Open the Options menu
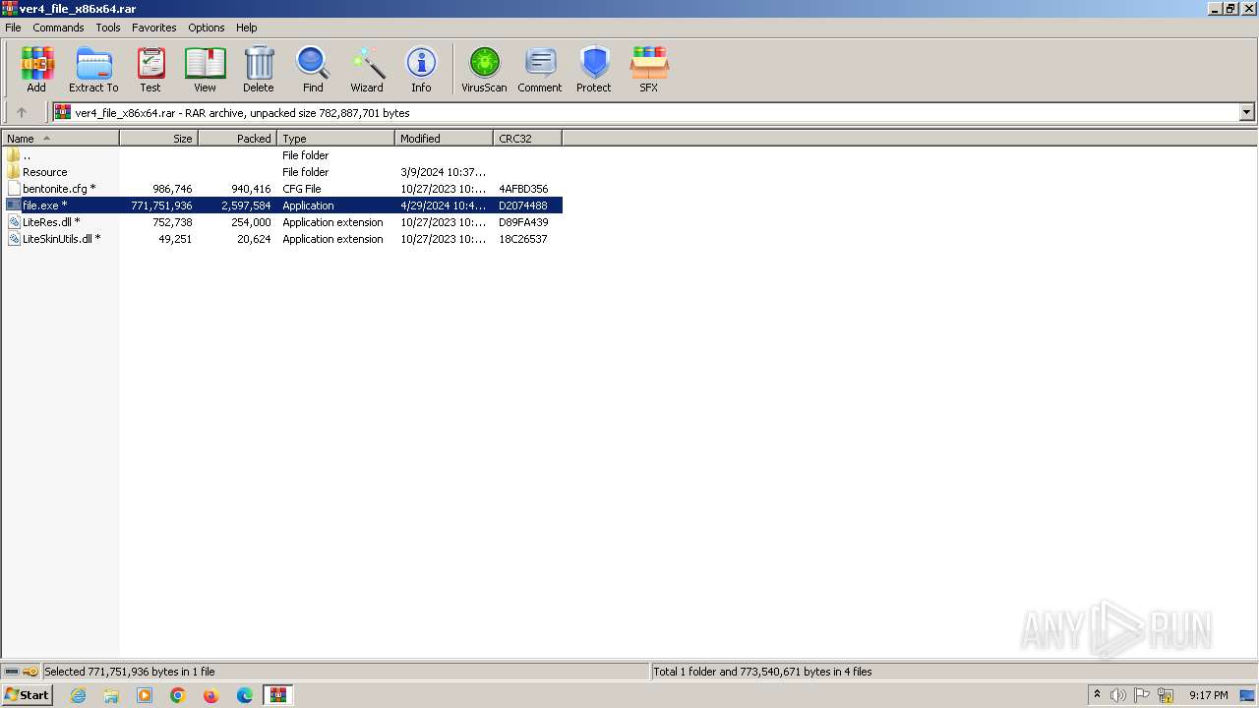This screenshot has height=708, width=1259. click(207, 28)
